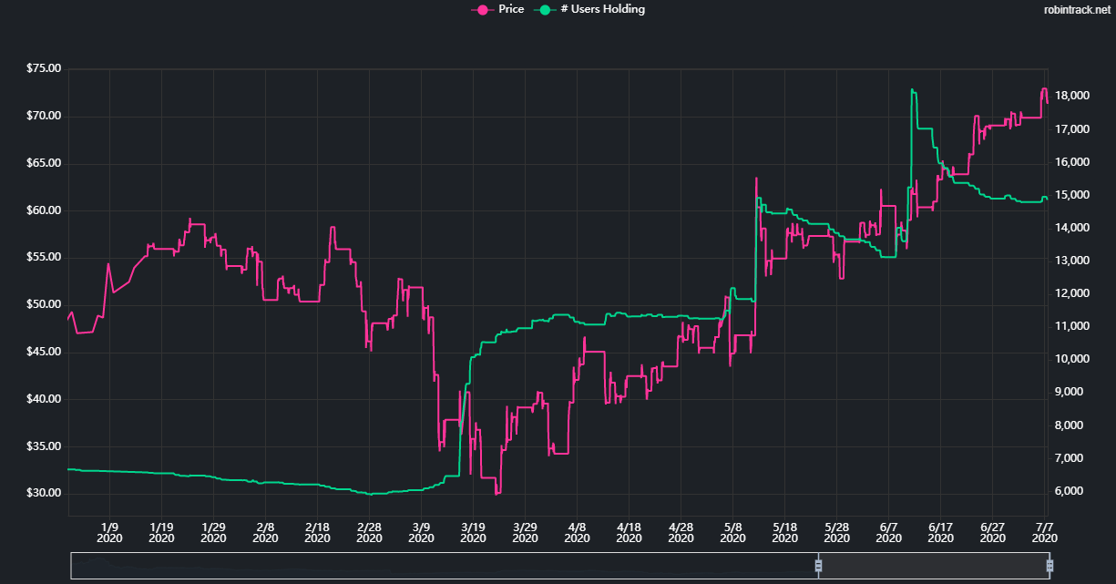Click the 15,000 users axis label
This screenshot has height=584, width=1116.
click(x=1073, y=195)
